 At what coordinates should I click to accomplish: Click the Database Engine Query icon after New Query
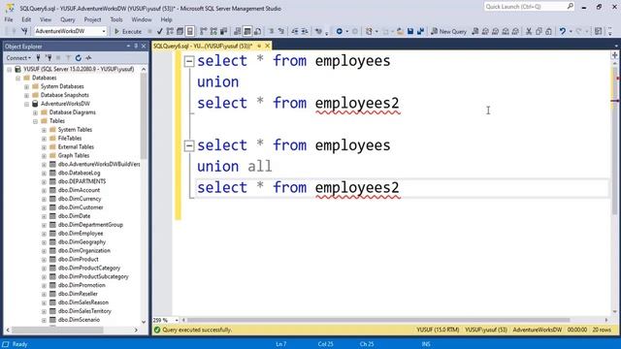click(474, 31)
